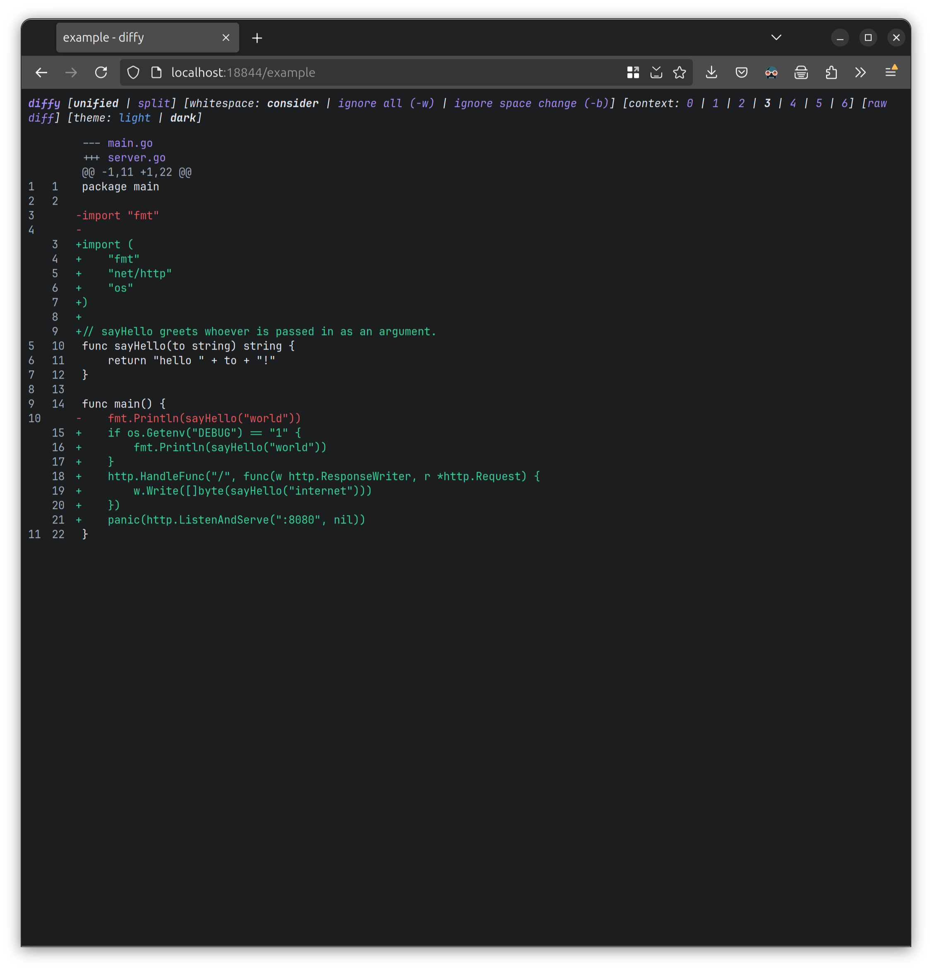Minimize the browser window
932x970 pixels.
tap(840, 38)
